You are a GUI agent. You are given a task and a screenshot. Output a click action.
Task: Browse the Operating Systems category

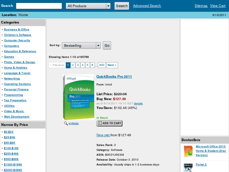(17, 84)
